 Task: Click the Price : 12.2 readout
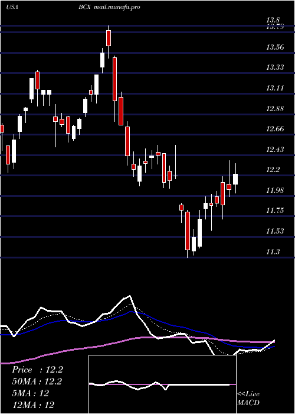pos(37,370)
